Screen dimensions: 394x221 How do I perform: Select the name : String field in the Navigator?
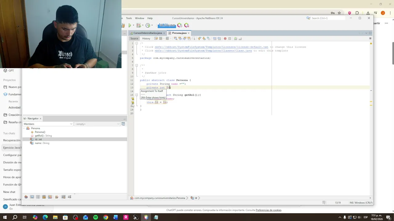point(42,143)
